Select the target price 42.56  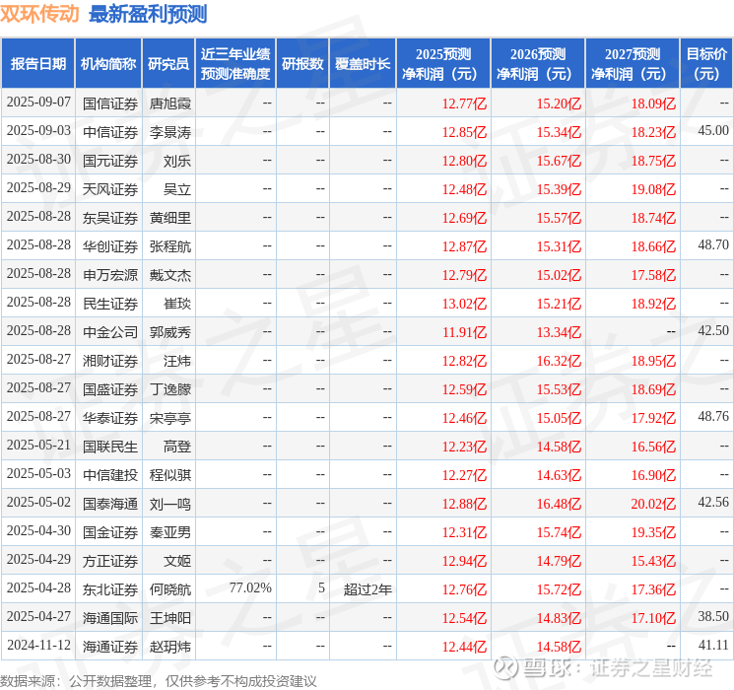coord(713,502)
